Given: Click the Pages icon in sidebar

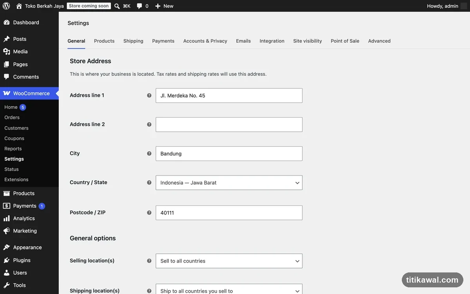Looking at the screenshot, I should pyautogui.click(x=7, y=64).
